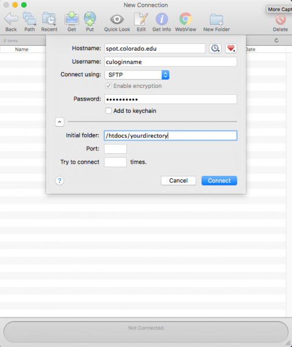Image resolution: width=292 pixels, height=347 pixels.
Task: Toggle the Enable encryption checkbox
Action: 108,86
